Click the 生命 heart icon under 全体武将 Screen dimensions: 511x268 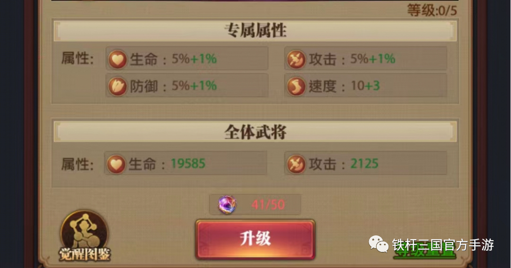click(116, 164)
